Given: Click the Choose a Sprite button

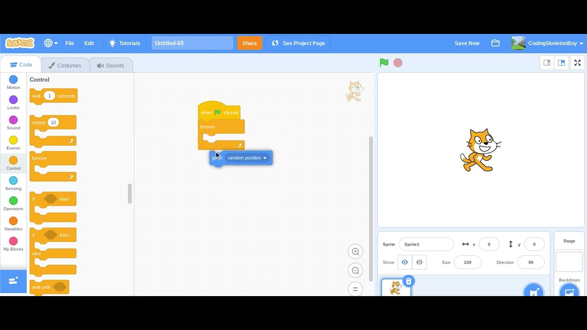Looking at the screenshot, I should pyautogui.click(x=534, y=291).
